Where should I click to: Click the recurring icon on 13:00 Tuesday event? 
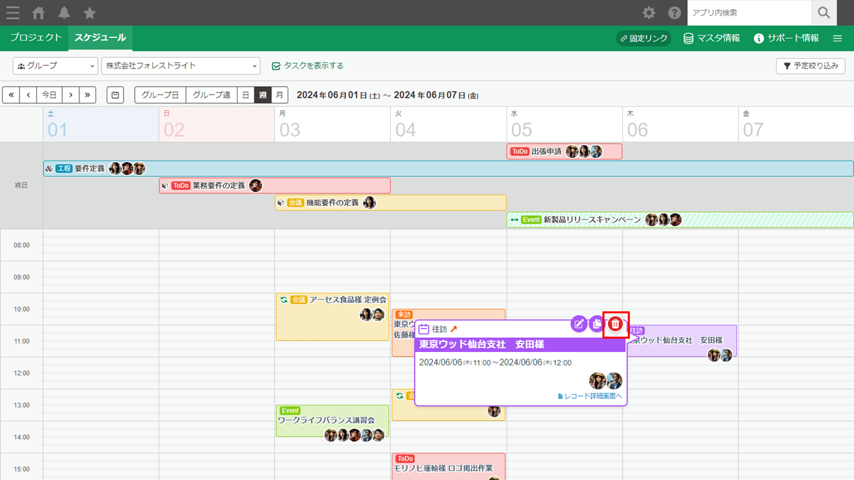400,396
